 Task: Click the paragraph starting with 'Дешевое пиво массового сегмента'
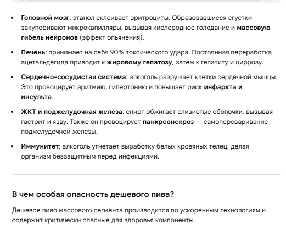click(139, 215)
